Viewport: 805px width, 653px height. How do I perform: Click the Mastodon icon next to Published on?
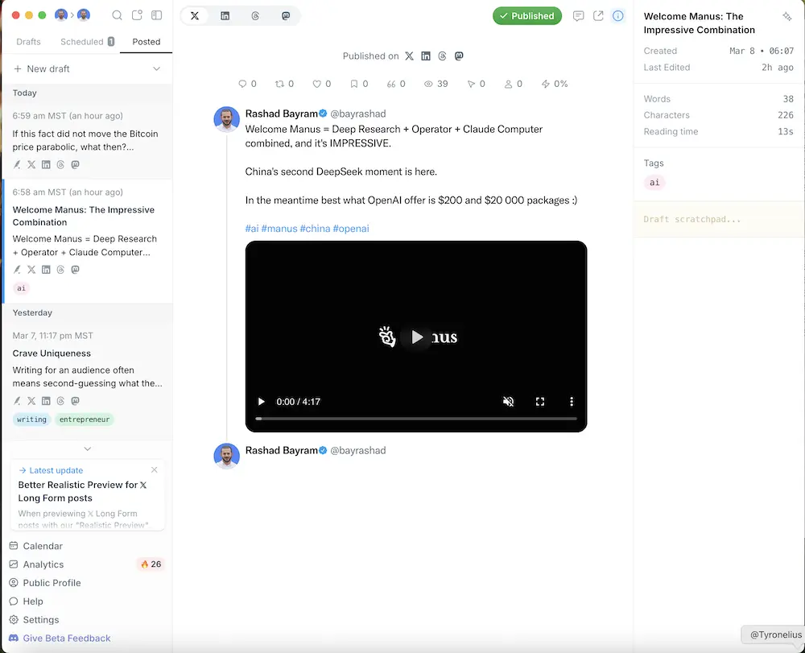(459, 56)
